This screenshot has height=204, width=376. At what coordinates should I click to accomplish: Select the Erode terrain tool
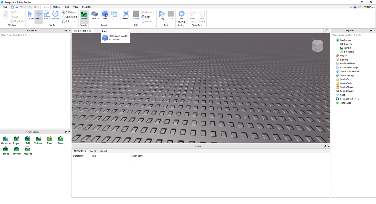click(x=6, y=151)
